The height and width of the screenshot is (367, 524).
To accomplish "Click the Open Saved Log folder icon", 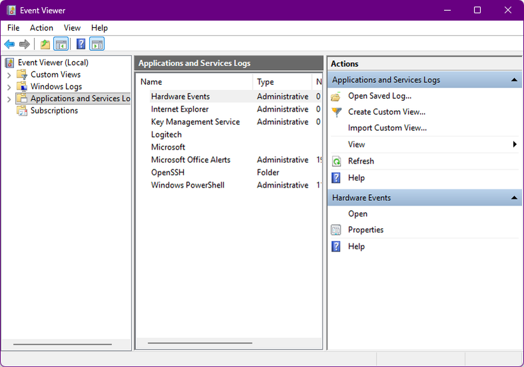I will 337,96.
